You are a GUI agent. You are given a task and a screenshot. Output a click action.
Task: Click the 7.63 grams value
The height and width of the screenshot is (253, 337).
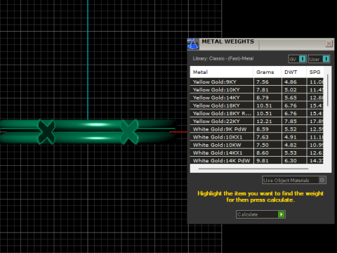[263, 137]
